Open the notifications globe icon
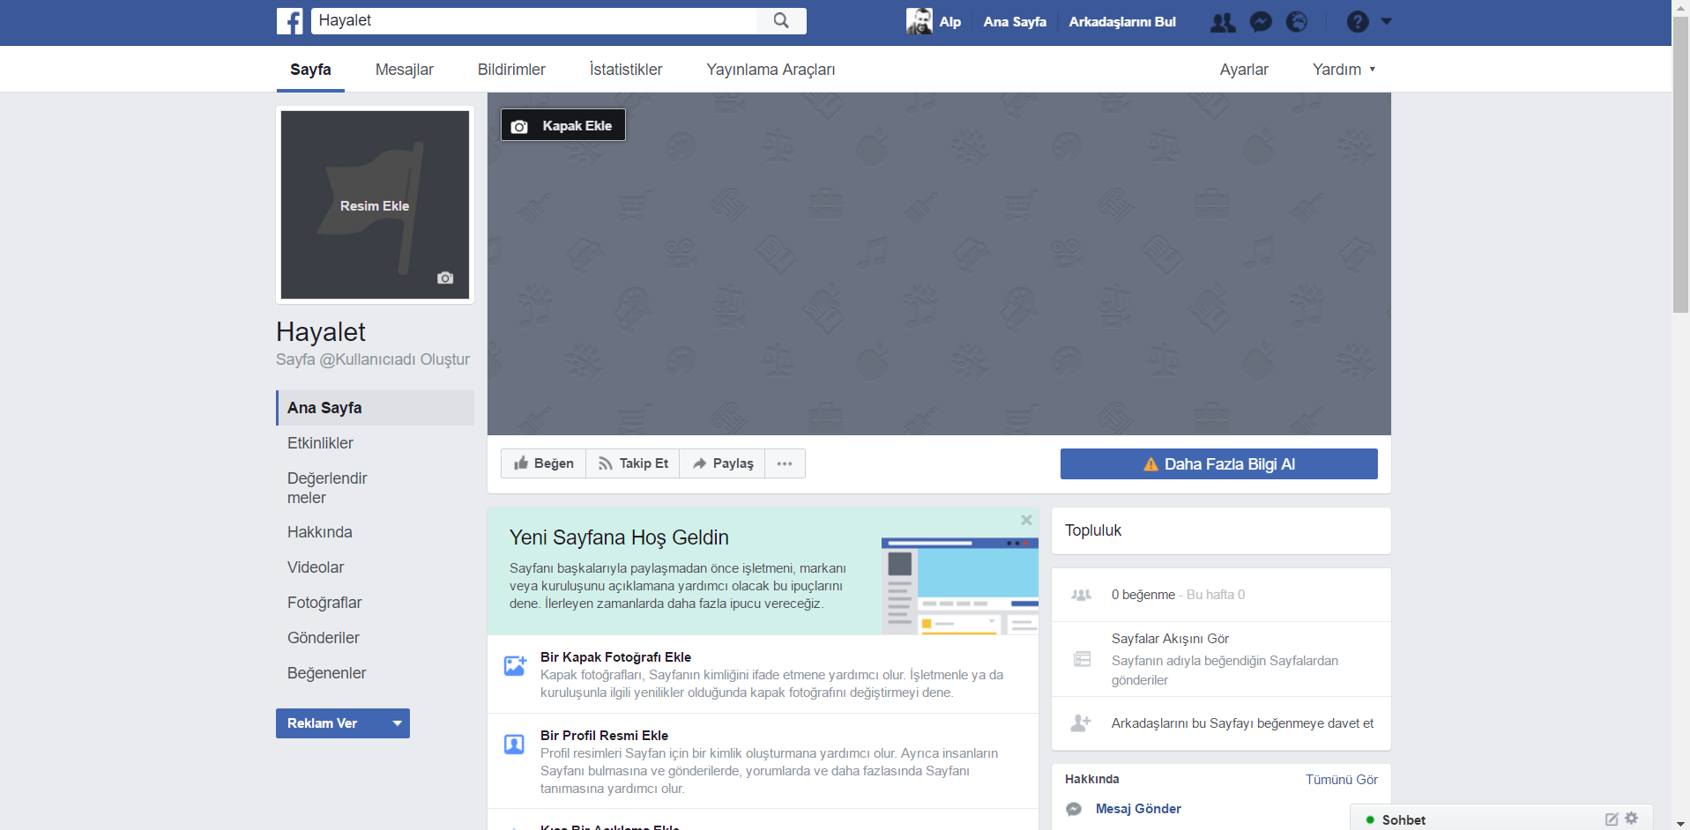The height and width of the screenshot is (830, 1690). [x=1297, y=22]
